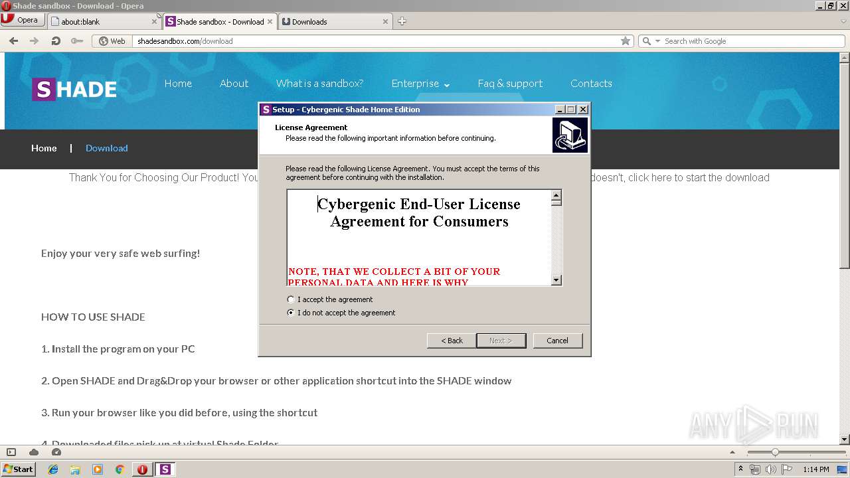Click the Next button in Setup
The height and width of the screenshot is (478, 850).
[x=501, y=341]
